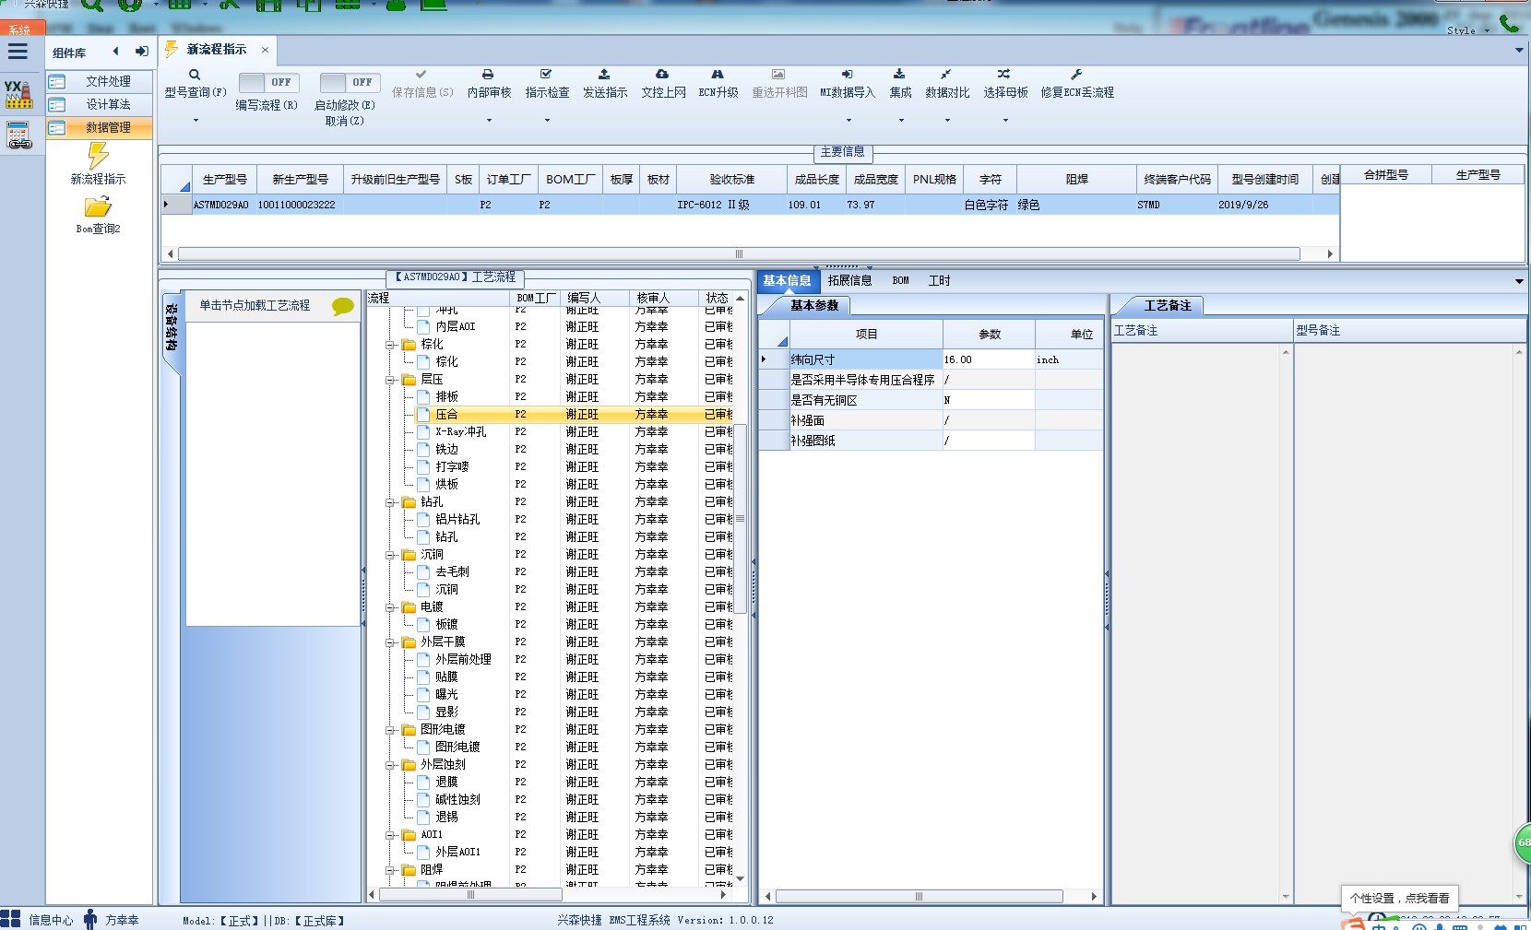Open dropdown arrow under 选择母板
Image resolution: width=1531 pixels, height=930 pixels.
click(1005, 121)
